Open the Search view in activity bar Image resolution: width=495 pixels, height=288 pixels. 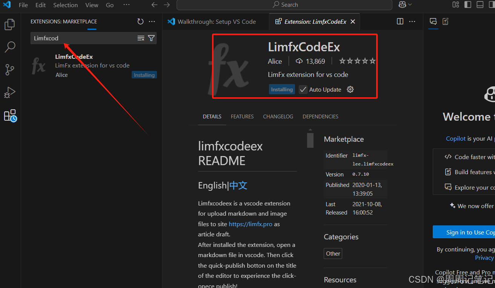click(x=10, y=47)
